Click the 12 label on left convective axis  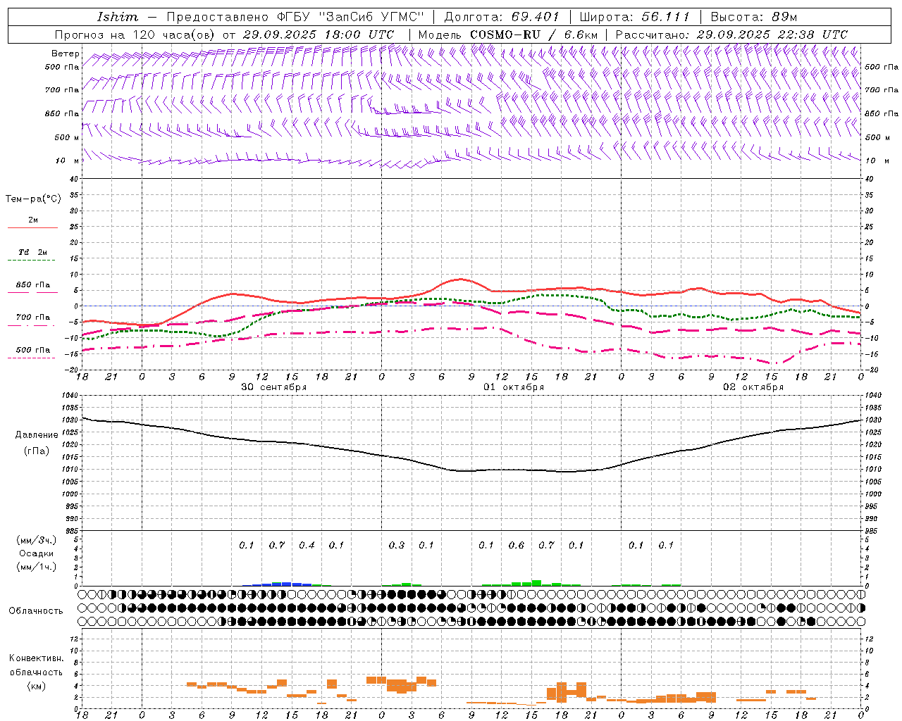pyautogui.click(x=73, y=639)
